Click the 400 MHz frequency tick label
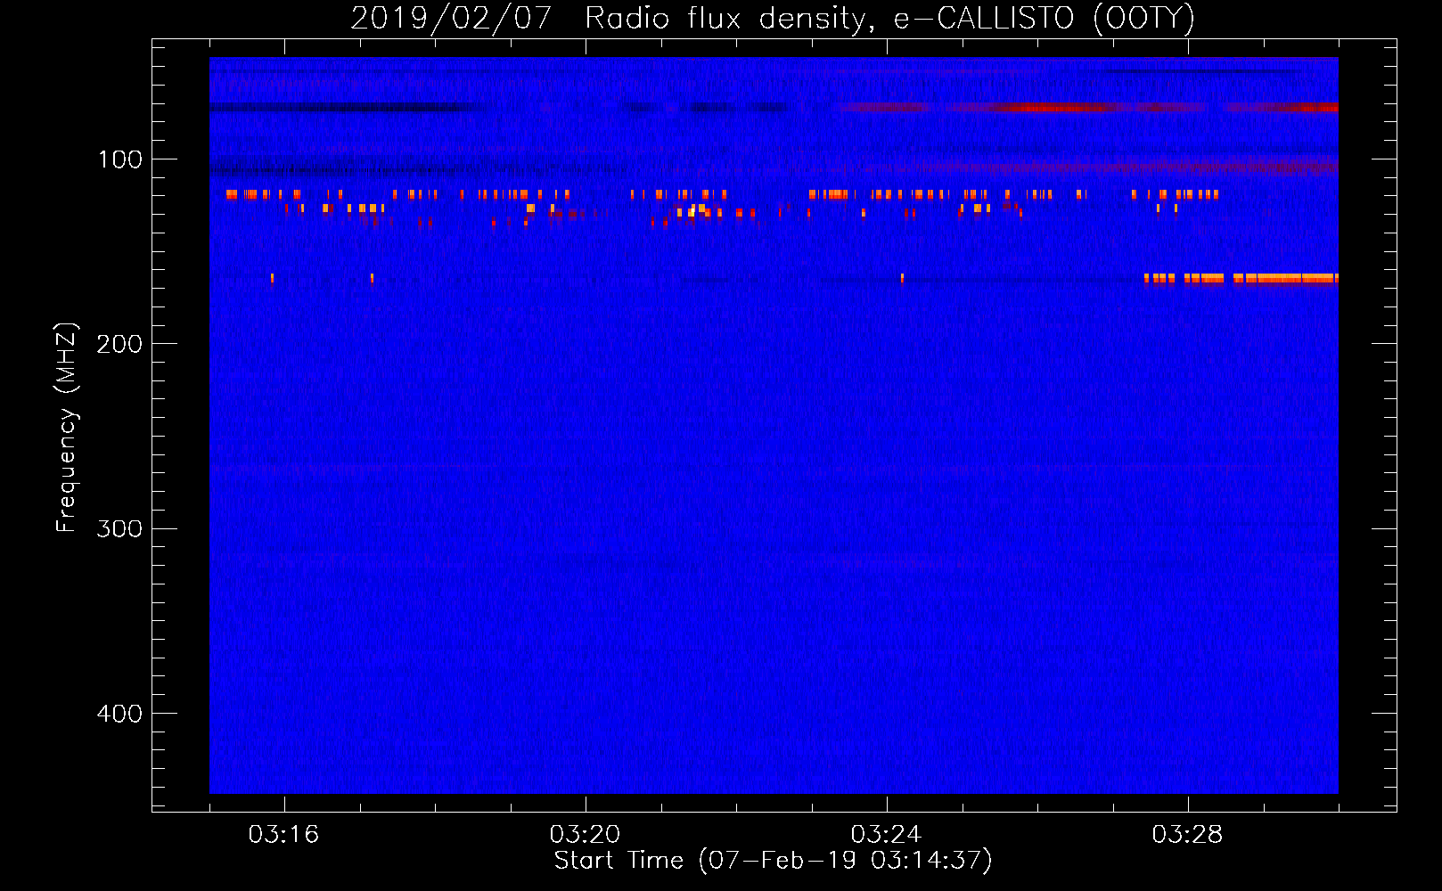 [x=119, y=714]
